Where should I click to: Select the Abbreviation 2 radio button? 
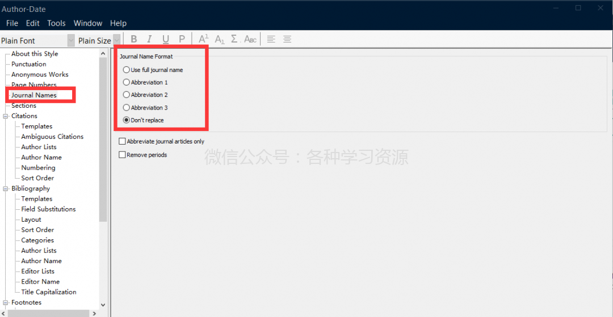coord(126,95)
